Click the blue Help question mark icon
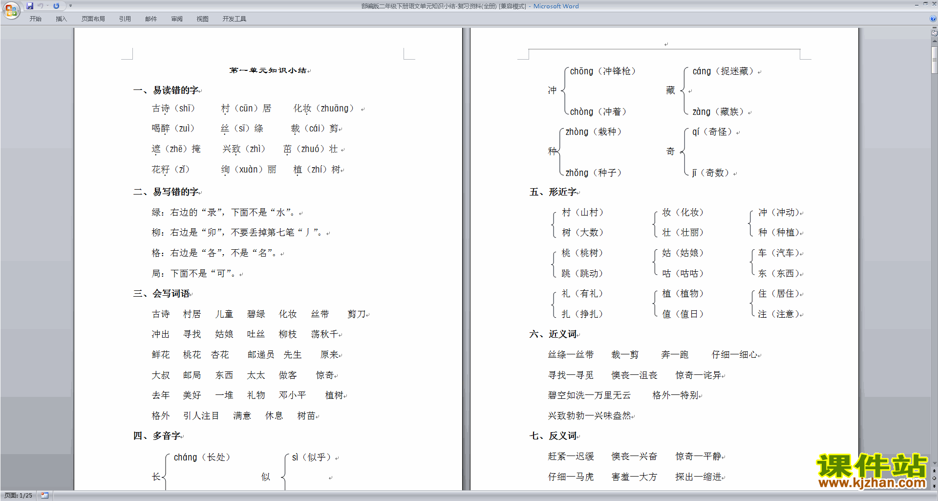The width and height of the screenshot is (938, 501). [933, 19]
